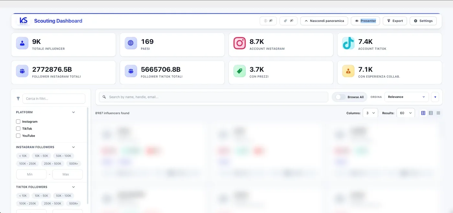
Task: Click the Con Prezzi tag icon
Action: point(239,71)
